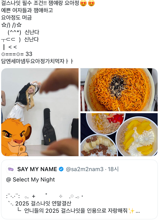Click the sparkles emoji in quoted tweet

[132, 211]
